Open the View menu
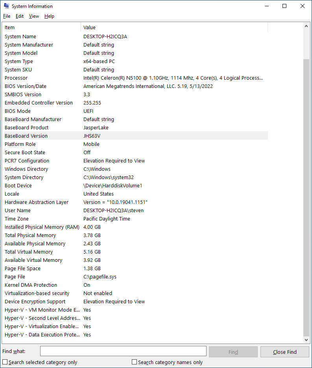 [x=34, y=16]
